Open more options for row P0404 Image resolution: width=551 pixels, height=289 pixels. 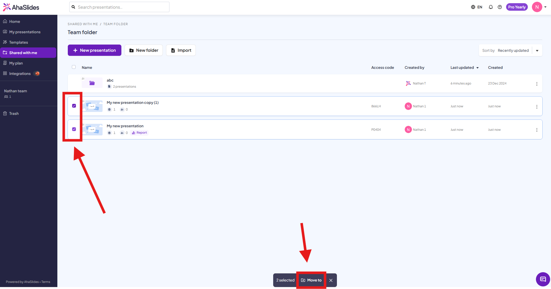pos(537,130)
